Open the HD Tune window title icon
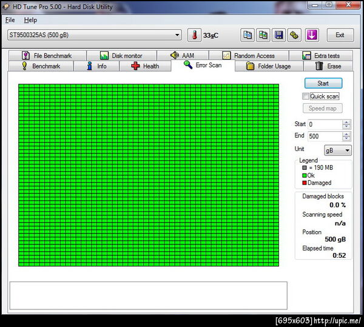This screenshot has height=327, width=364. [x=6, y=7]
